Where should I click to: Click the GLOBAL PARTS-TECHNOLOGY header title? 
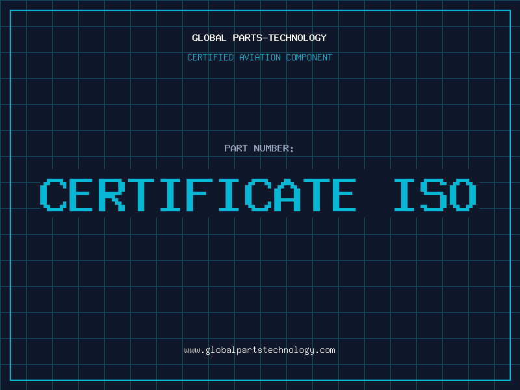[x=259, y=38]
